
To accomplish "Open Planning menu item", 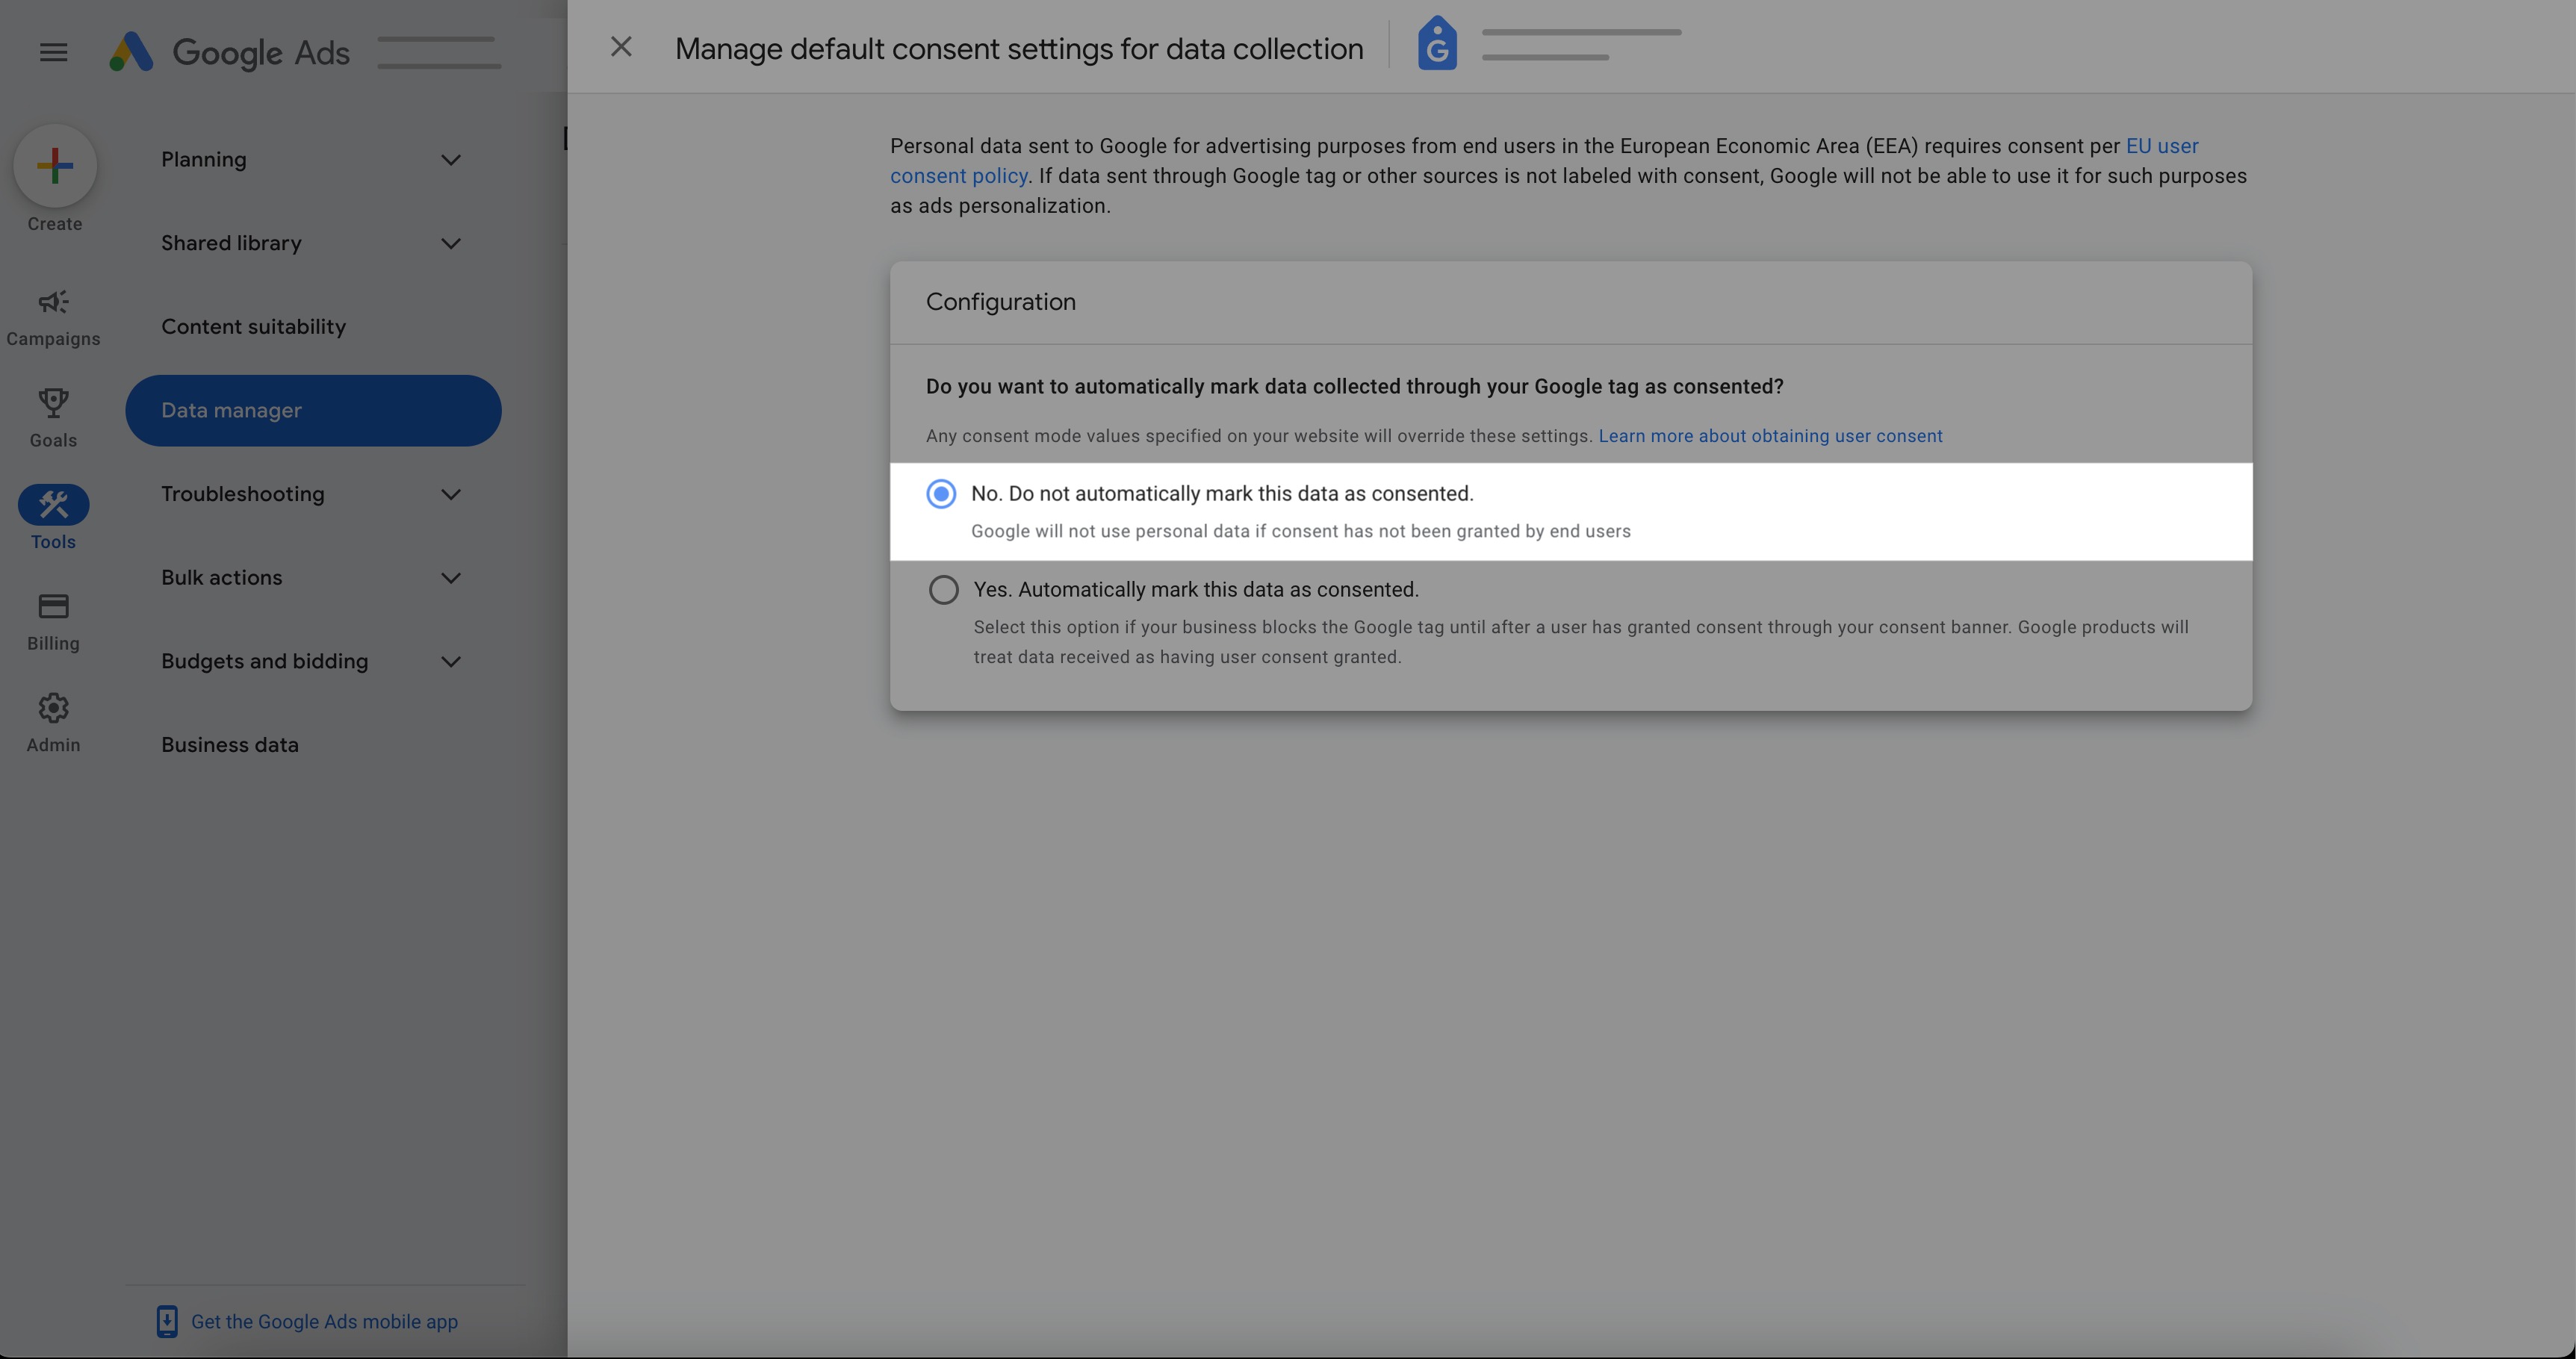I will coord(313,160).
